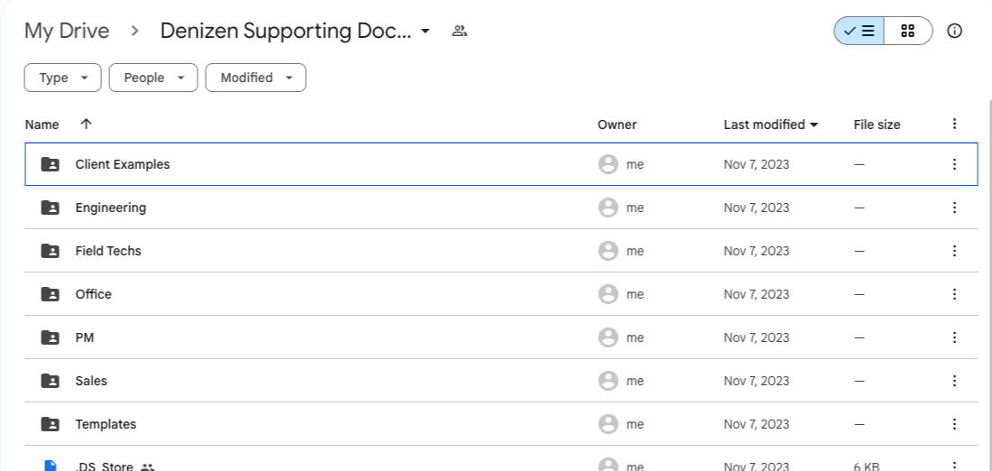Open more actions for Sales folder
The width and height of the screenshot is (992, 471).
[x=954, y=381]
